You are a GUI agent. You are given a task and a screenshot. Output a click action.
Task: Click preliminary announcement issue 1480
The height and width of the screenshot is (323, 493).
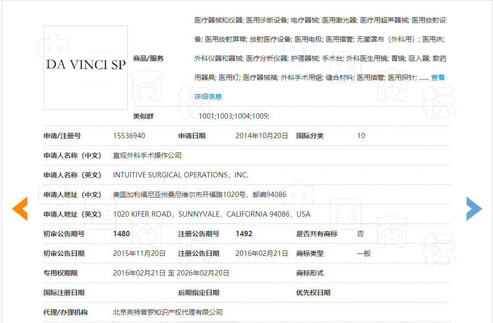[122, 234]
